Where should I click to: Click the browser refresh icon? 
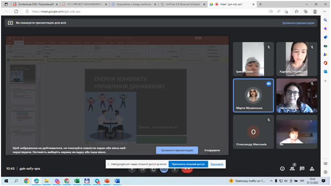coord(16,11)
